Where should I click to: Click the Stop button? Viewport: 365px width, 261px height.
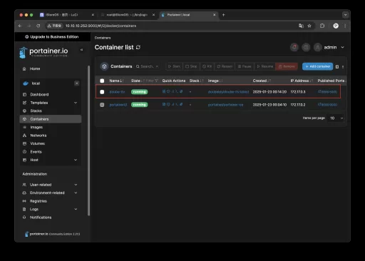pyautogui.click(x=191, y=66)
